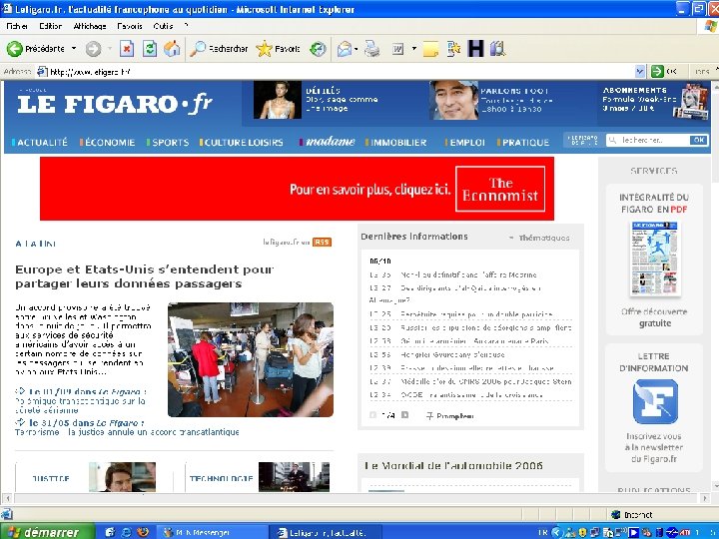
Task: Click the Le Mondial de l'automobile 2006 heading
Action: (454, 466)
